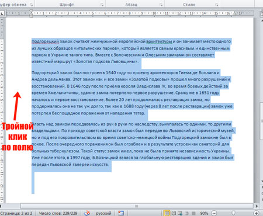
Task: Open the Стили pane launcher
Action: click(x=217, y=5)
